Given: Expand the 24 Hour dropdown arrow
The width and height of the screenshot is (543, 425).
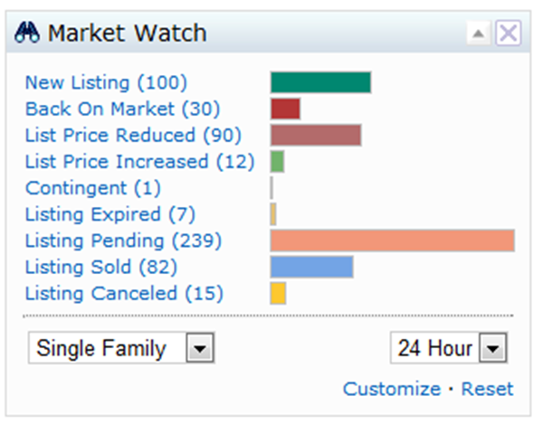Looking at the screenshot, I should click(x=493, y=348).
